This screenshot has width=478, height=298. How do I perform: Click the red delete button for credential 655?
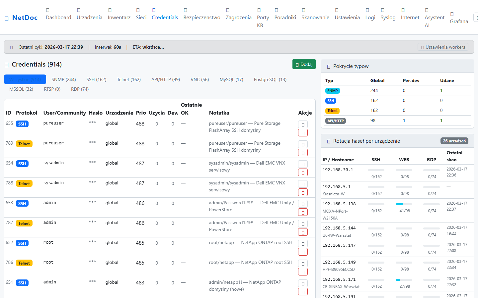point(303,133)
